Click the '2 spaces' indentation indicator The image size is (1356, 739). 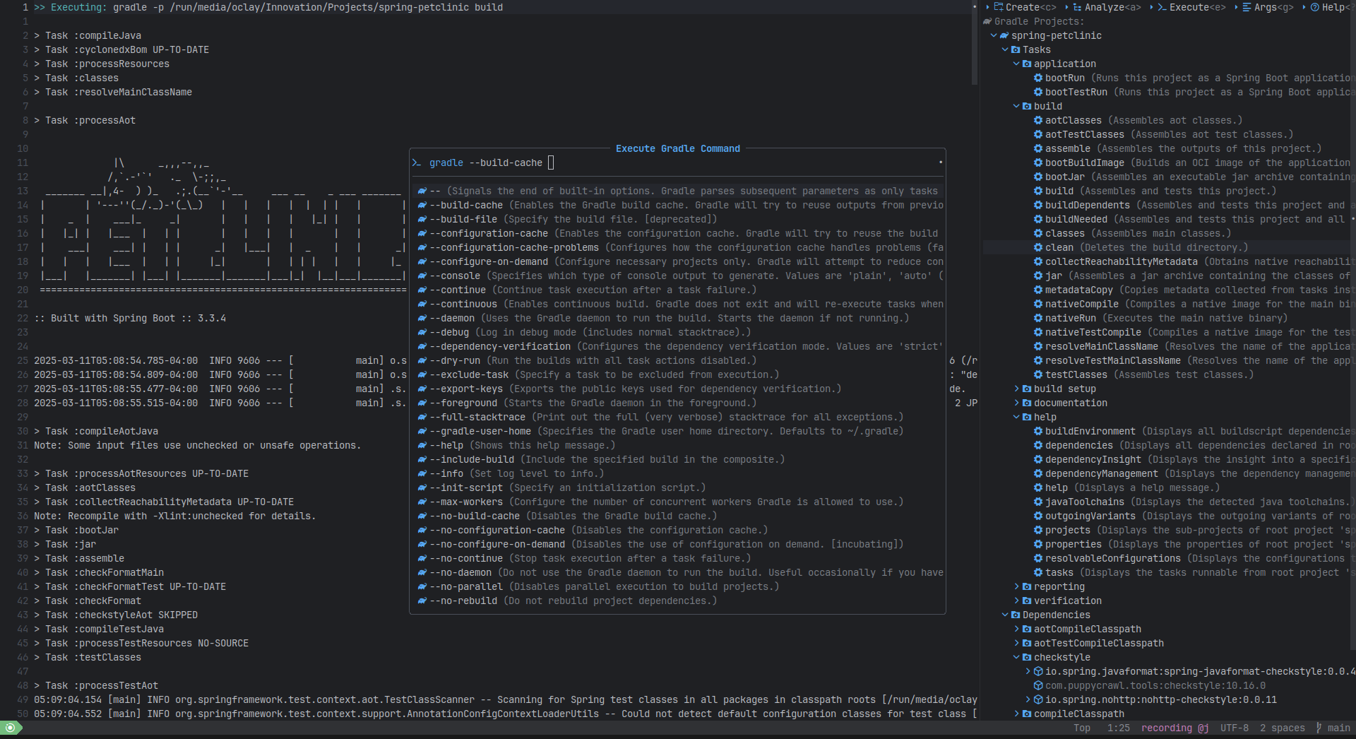point(1282,728)
